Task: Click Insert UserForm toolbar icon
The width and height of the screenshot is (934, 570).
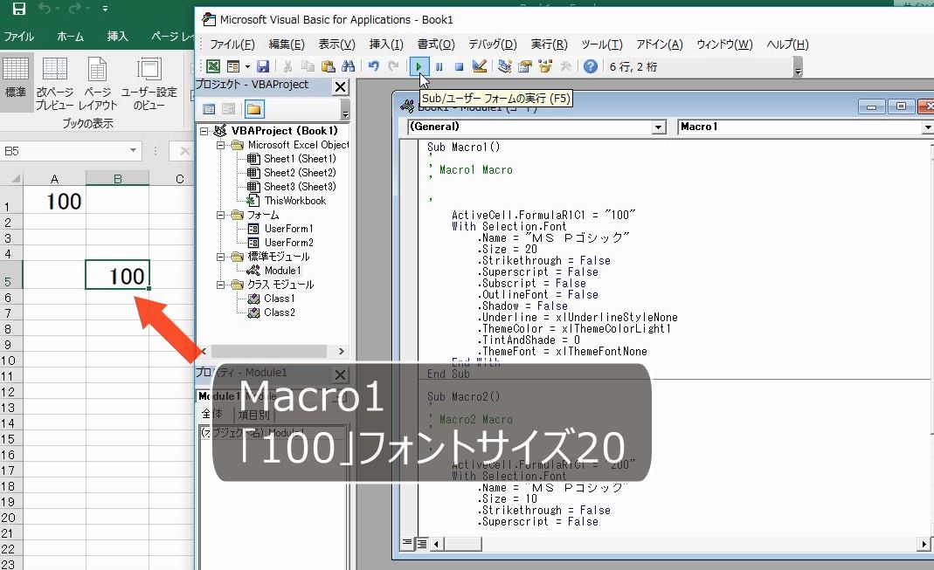Action: point(233,66)
